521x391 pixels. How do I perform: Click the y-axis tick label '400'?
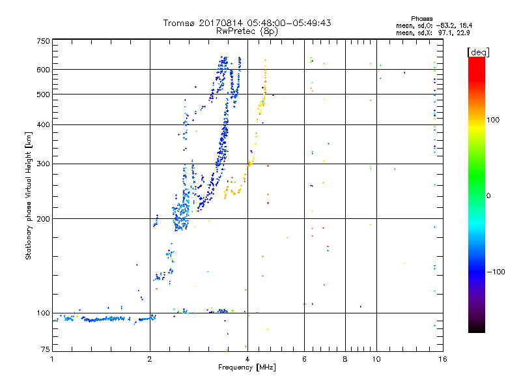pos(43,125)
